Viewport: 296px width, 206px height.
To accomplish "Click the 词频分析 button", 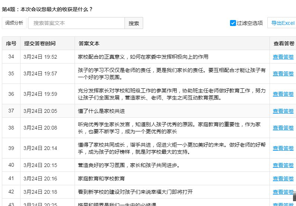I will coord(14,23).
